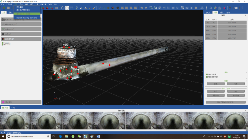
Task: Toggle the PipeLine layer checkbox
Action: (x=2, y=43)
